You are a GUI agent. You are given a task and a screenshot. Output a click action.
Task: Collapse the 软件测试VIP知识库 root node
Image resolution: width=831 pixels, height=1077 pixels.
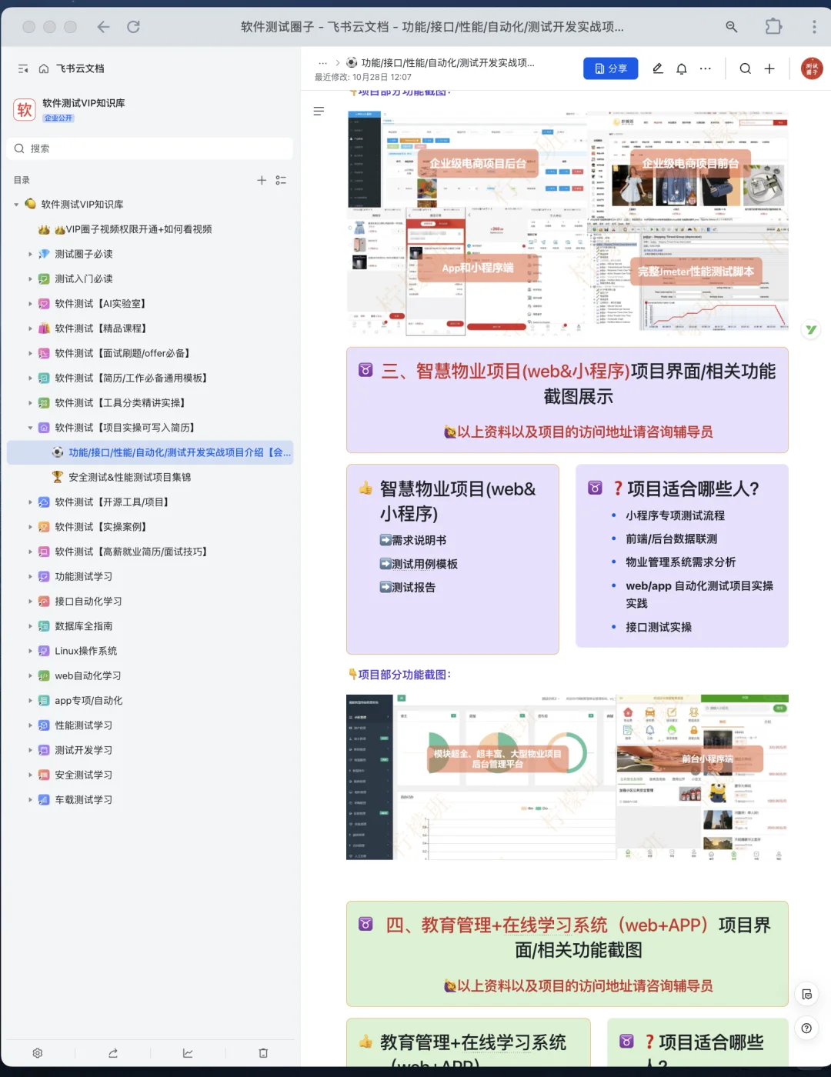point(15,204)
